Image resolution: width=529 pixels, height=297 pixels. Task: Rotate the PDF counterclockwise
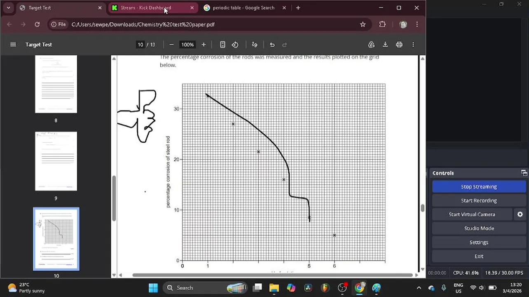(x=235, y=45)
